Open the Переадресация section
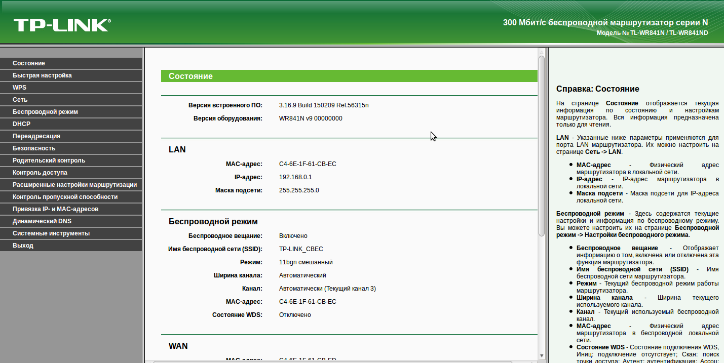Screen dimensions: 724x363 [x=71, y=136]
